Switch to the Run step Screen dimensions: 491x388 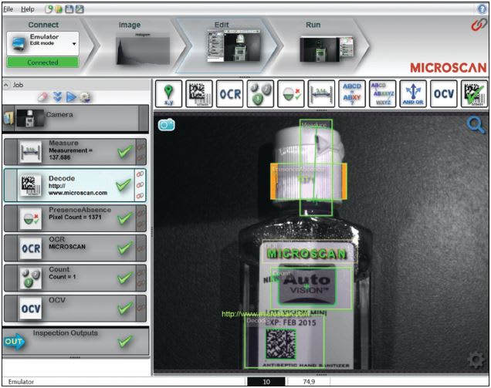pos(326,43)
